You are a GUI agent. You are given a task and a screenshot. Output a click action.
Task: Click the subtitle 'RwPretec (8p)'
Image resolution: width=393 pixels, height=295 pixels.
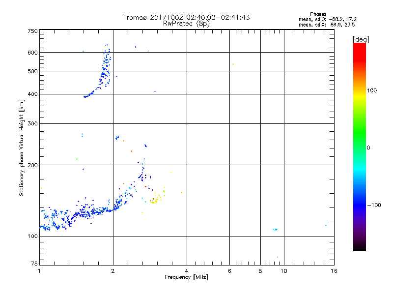pyautogui.click(x=186, y=24)
